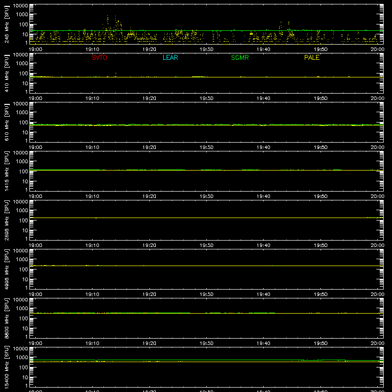392x392 pixels.
Task: Click the red SVTO station label
Action: (x=99, y=57)
